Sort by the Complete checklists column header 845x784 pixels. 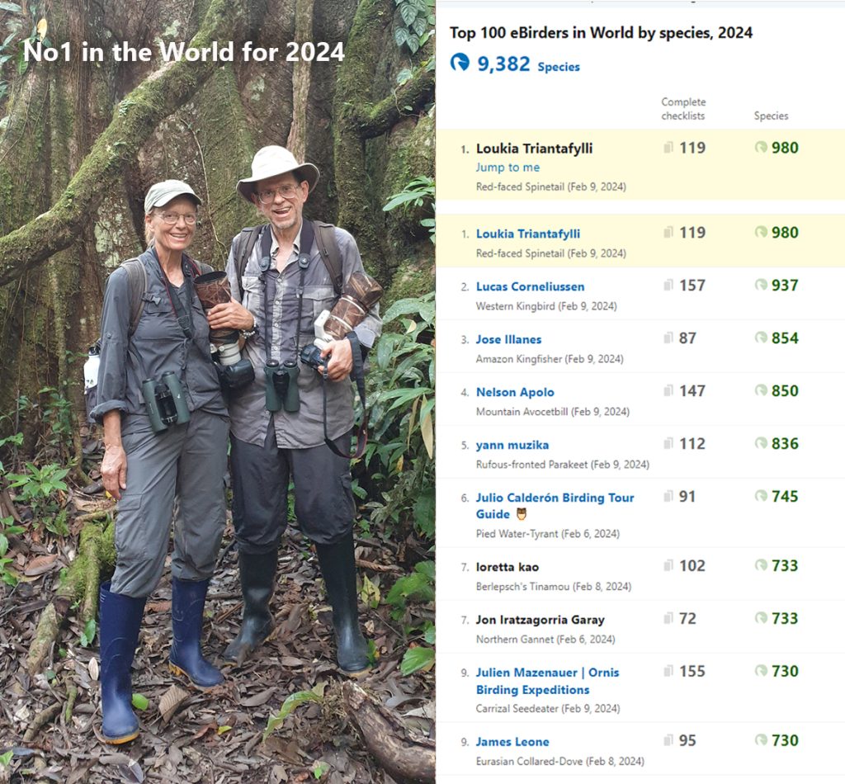click(x=684, y=108)
